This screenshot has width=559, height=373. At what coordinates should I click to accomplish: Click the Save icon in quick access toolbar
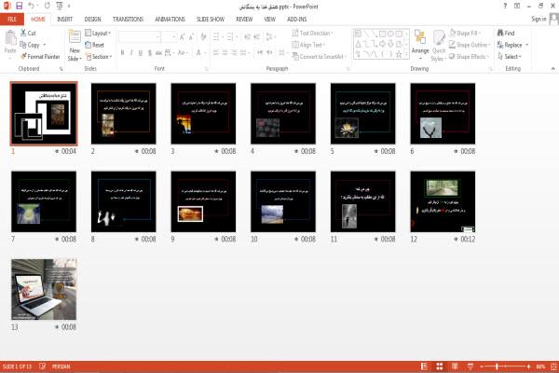(x=20, y=6)
